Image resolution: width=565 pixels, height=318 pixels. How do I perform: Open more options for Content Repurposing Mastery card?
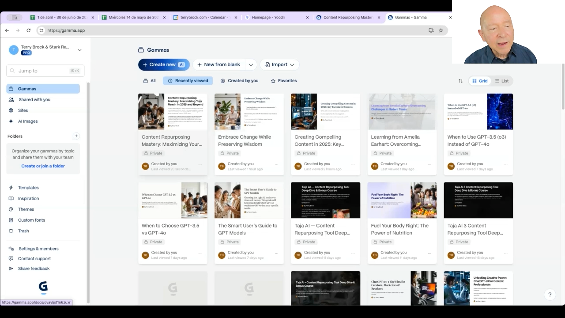click(200, 165)
